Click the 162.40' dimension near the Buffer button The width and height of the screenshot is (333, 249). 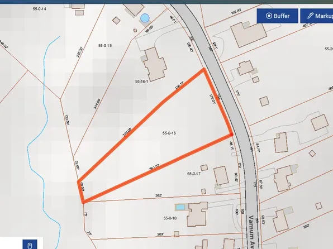[236, 12]
